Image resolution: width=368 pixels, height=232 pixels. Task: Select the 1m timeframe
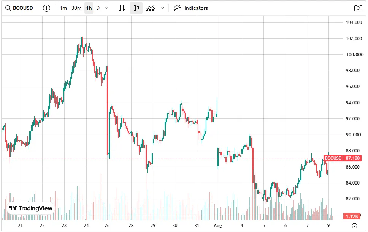pos(63,8)
